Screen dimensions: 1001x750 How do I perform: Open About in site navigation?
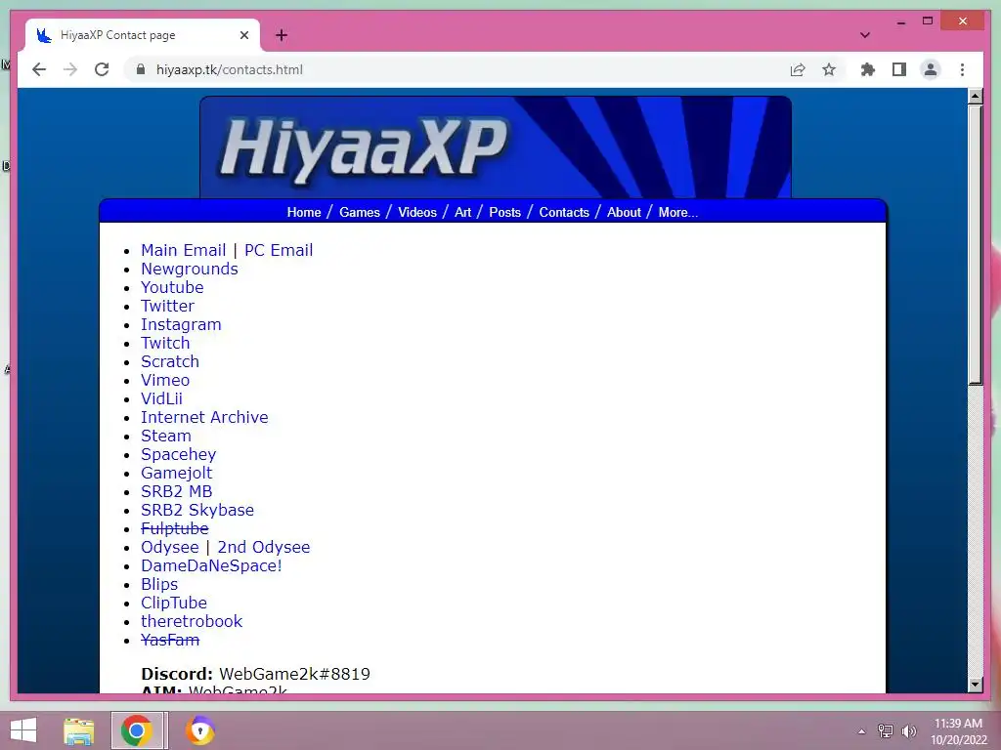coord(624,212)
